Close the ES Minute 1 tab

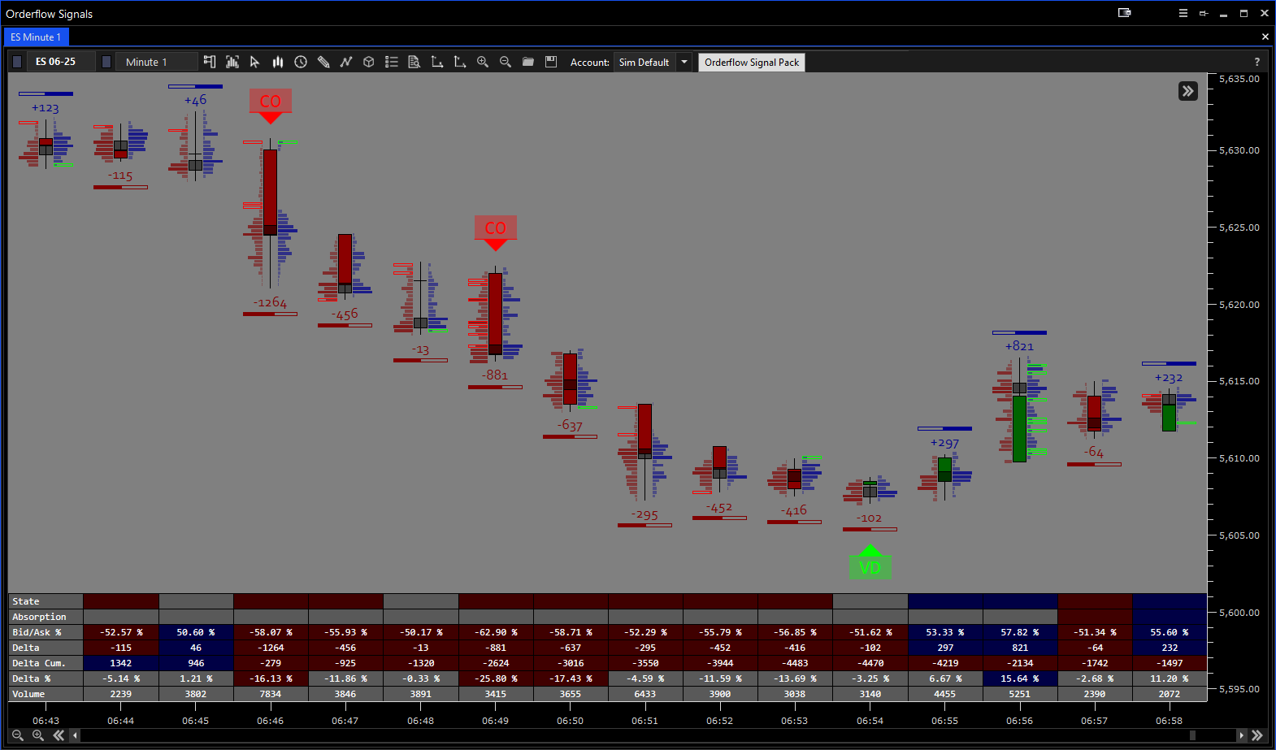1265,37
